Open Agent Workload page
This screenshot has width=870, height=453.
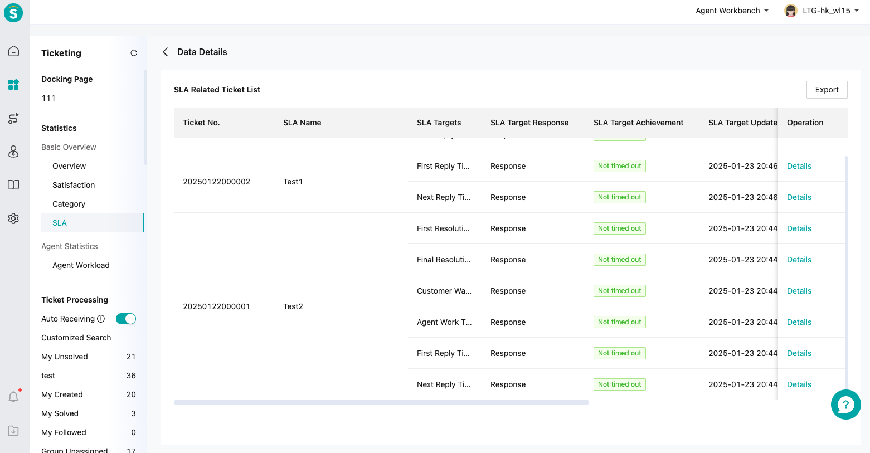81,265
